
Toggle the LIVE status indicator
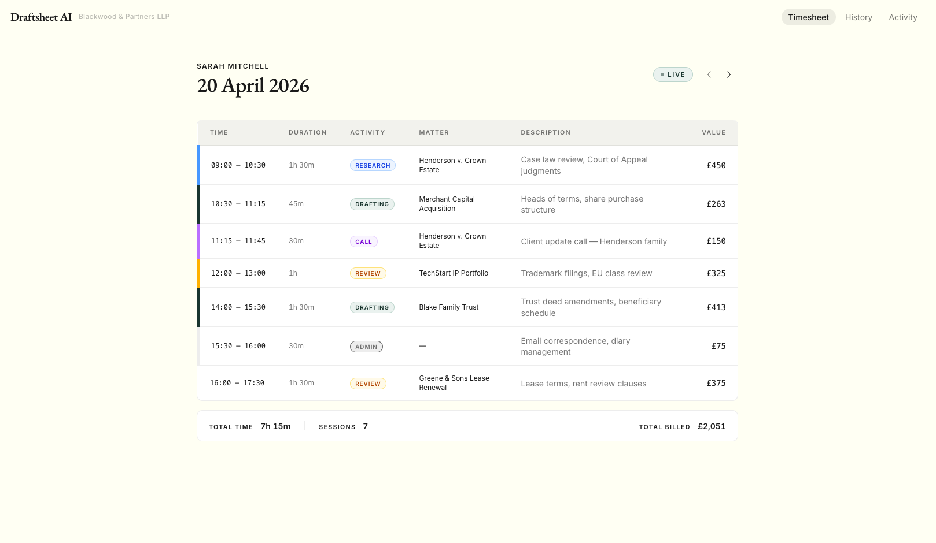click(673, 75)
